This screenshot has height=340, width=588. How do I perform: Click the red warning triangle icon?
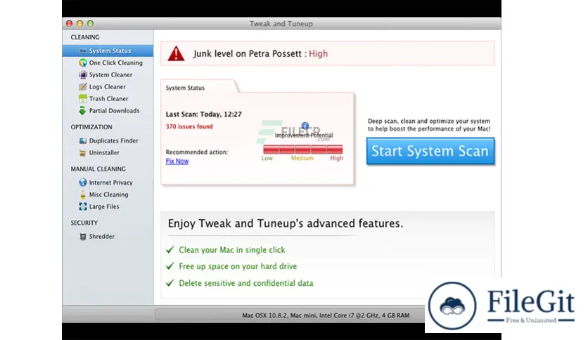176,53
